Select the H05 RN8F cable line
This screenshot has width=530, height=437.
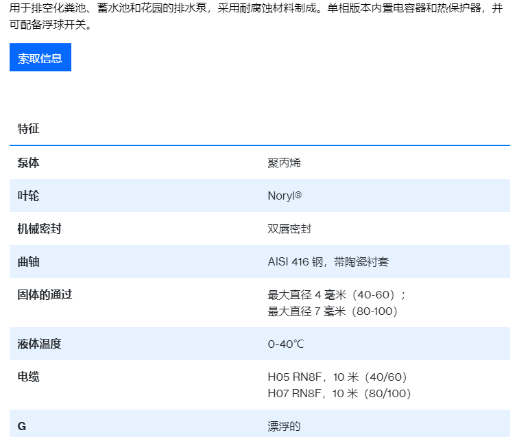pos(338,377)
